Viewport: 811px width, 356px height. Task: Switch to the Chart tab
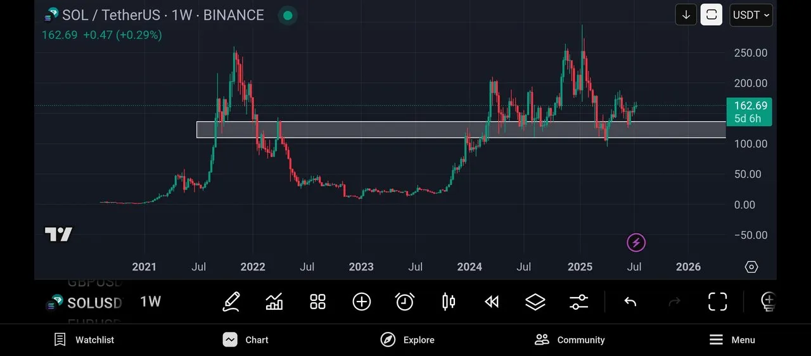click(246, 340)
